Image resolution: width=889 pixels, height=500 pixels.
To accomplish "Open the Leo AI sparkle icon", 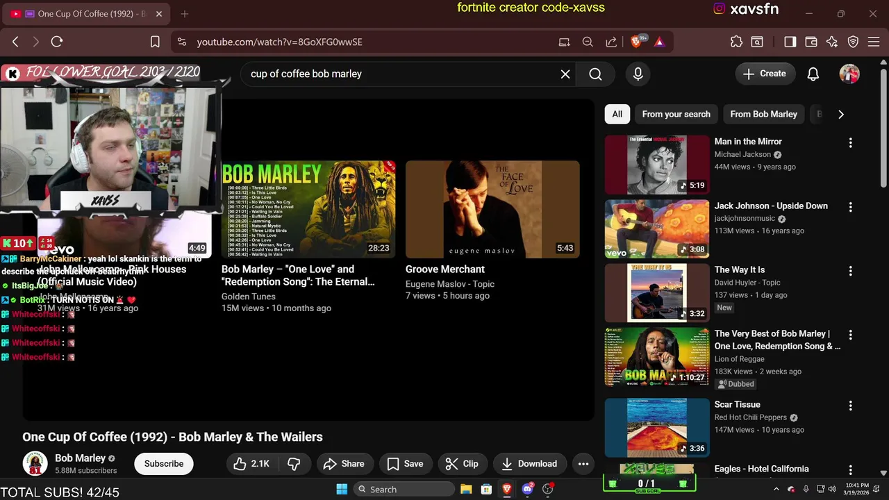I will click(832, 42).
